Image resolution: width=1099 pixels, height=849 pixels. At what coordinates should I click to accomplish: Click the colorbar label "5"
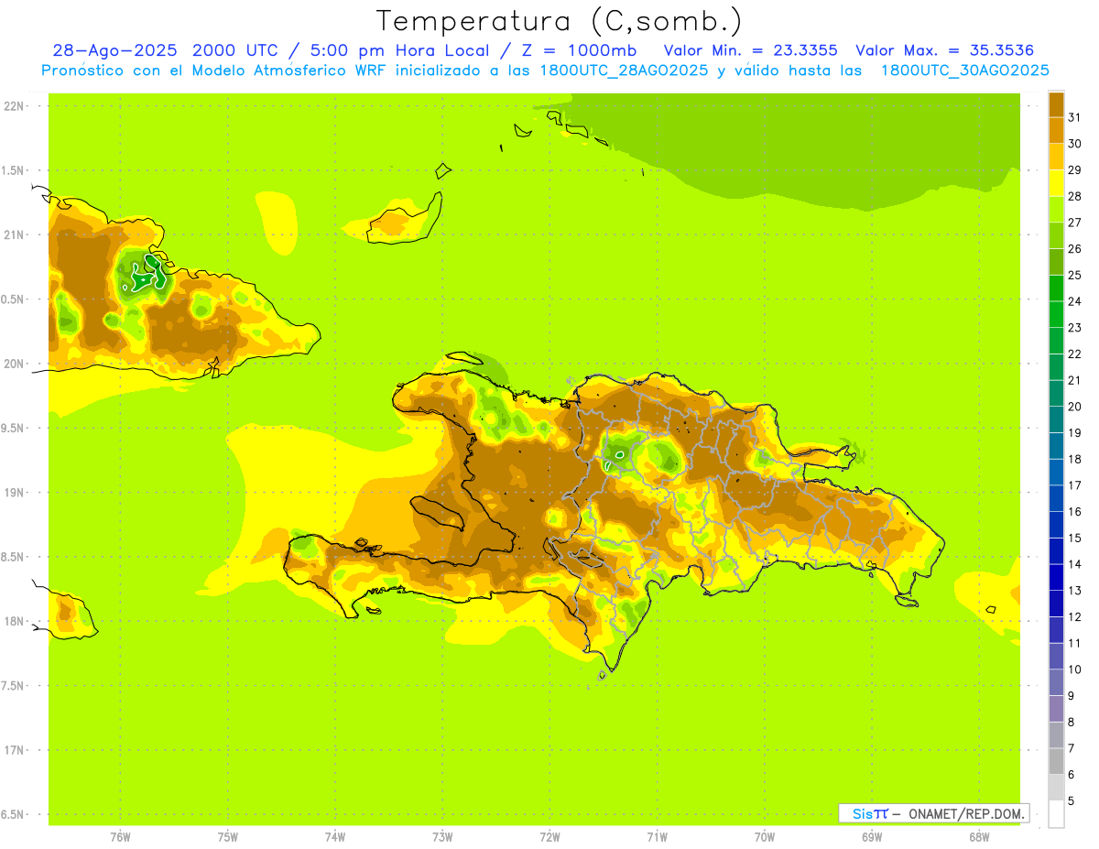[1072, 801]
